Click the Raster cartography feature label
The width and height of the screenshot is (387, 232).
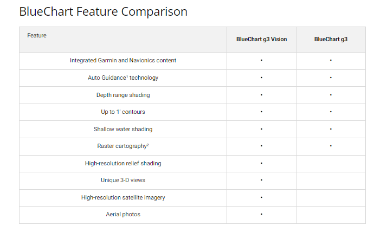point(123,146)
